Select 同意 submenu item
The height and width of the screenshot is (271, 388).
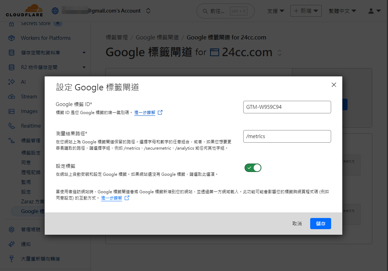(x=26, y=163)
